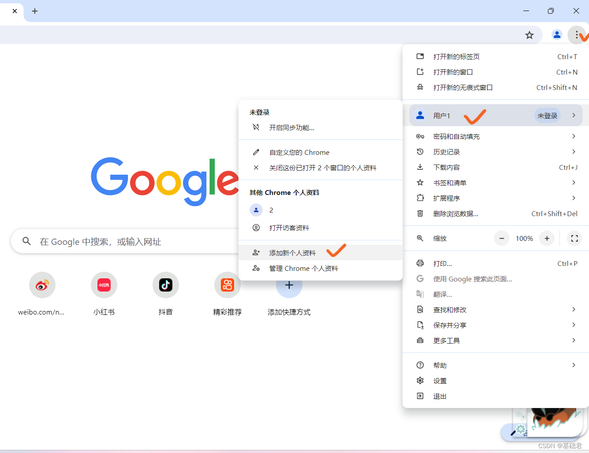589x453 pixels.
Task: Open the weibo.com shortcut tile
Action: pyautogui.click(x=41, y=294)
